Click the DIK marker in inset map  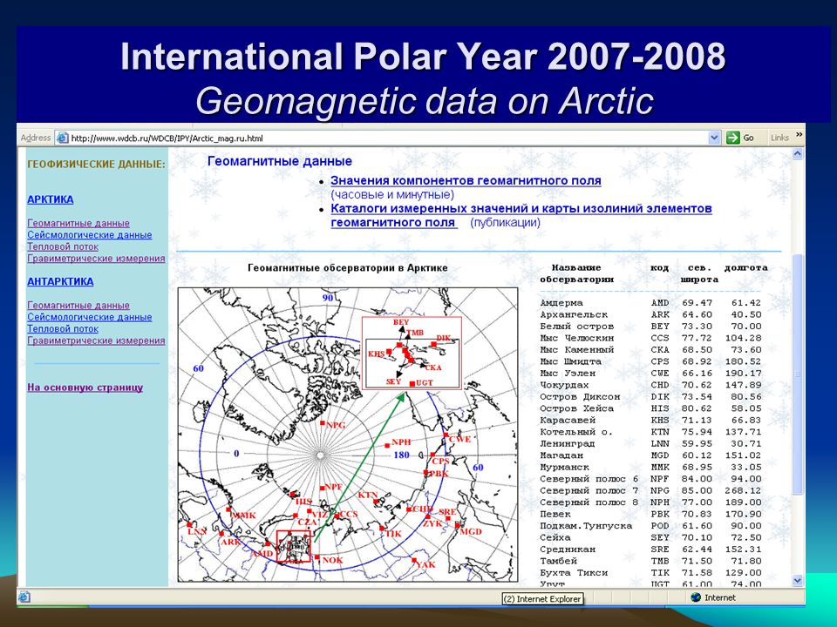tap(434, 345)
